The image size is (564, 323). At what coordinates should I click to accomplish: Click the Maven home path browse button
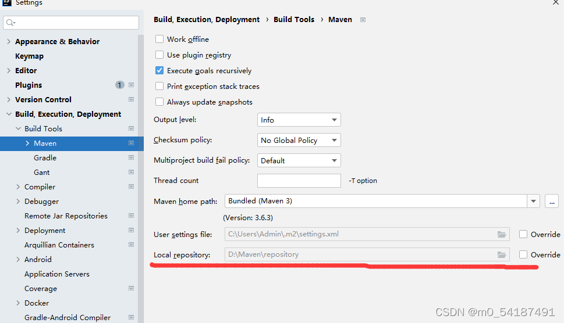[552, 201]
